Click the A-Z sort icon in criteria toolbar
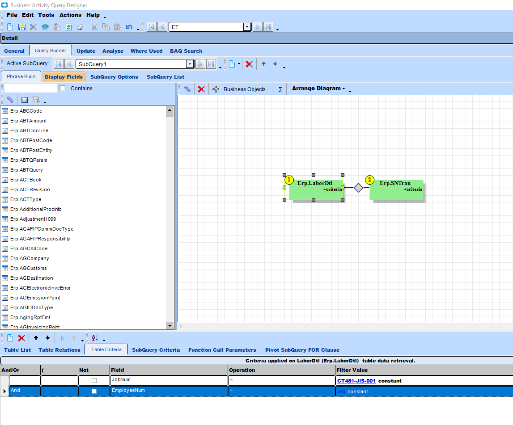513x425 pixels. coord(95,338)
